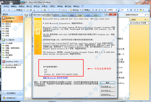
Task: Open the pen tool dropdown arrow
Action: click(x=102, y=10)
